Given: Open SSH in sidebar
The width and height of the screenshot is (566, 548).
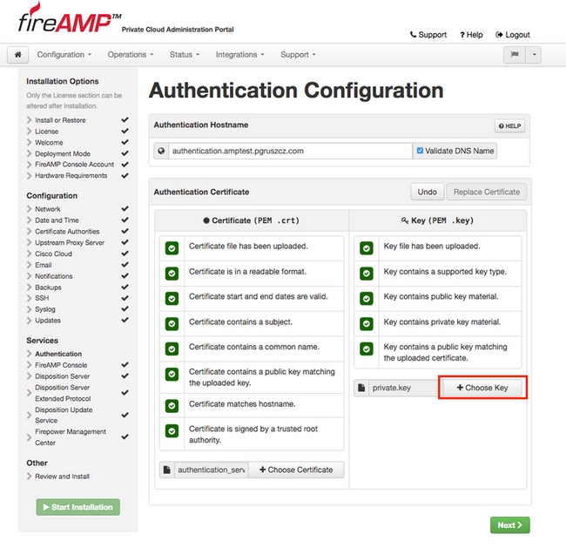Looking at the screenshot, I should [42, 298].
